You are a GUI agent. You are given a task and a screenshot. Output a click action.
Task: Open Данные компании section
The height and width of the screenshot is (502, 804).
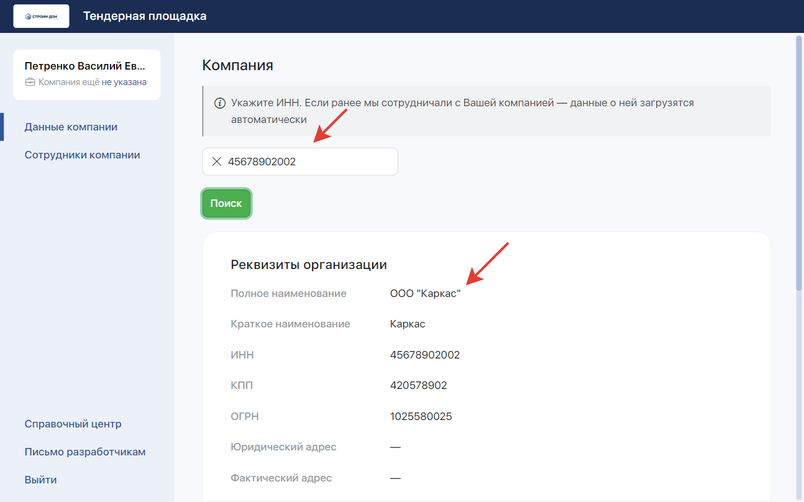coord(71,127)
